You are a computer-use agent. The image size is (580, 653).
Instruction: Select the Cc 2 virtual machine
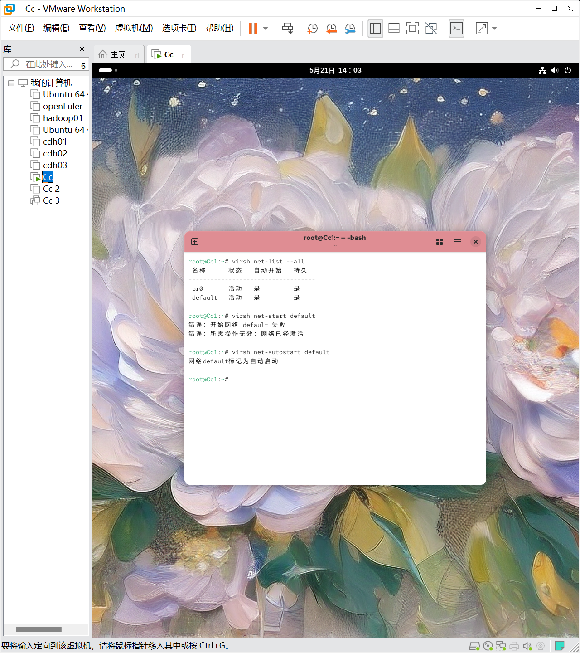point(51,189)
